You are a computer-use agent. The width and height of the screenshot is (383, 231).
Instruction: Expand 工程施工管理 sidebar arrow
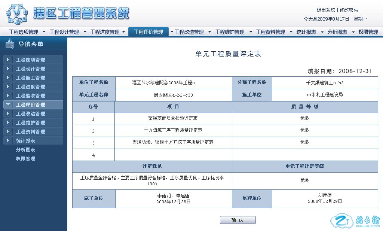tap(8, 77)
